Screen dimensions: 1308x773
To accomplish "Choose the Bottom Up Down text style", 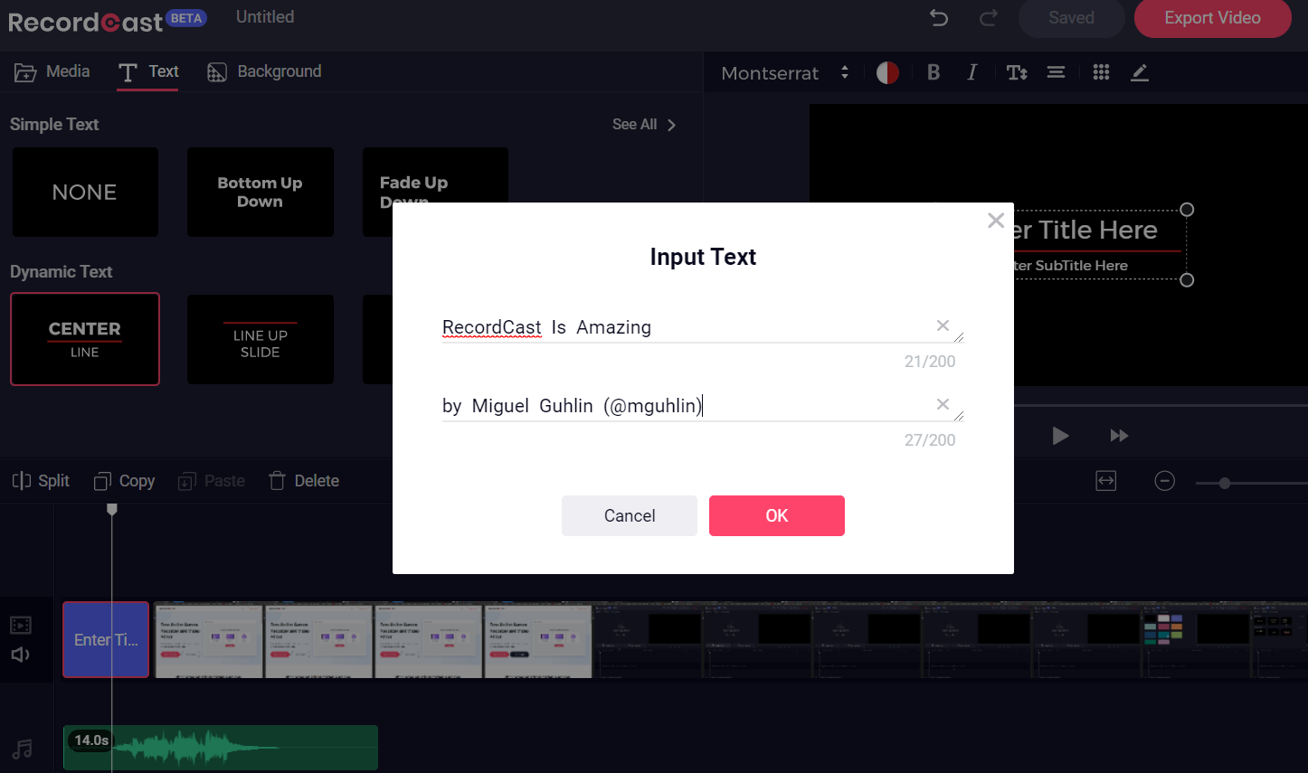I will 261,193.
